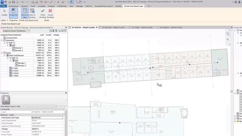Click Open folder icon in quick access toolbar
The height and width of the screenshot is (136, 242).
pyautogui.click(x=10, y=2)
